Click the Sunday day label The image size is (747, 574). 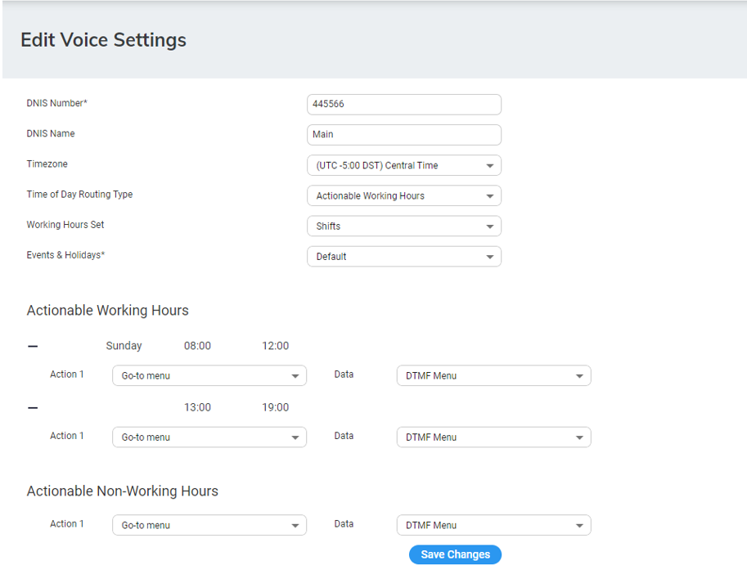pos(124,346)
